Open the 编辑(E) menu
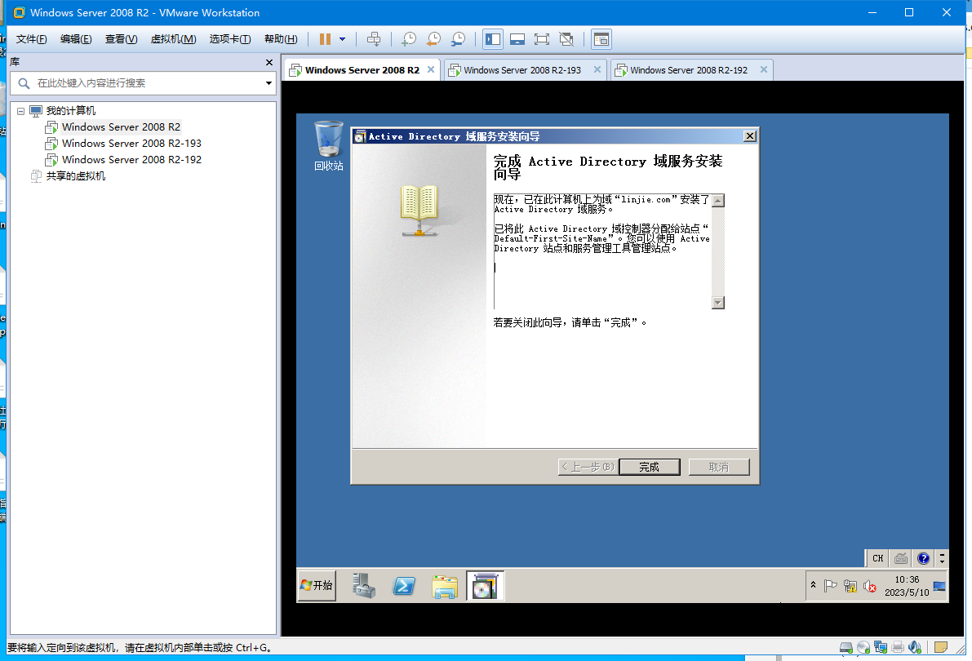The image size is (972, 661). (76, 39)
